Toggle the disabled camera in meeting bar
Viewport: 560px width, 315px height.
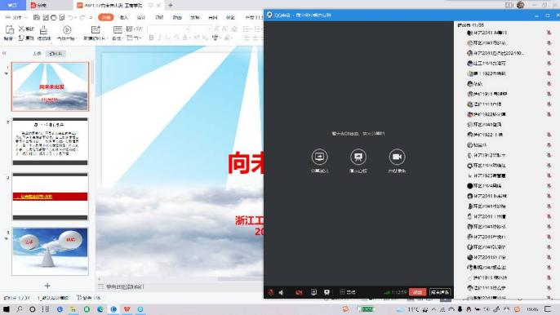click(299, 292)
